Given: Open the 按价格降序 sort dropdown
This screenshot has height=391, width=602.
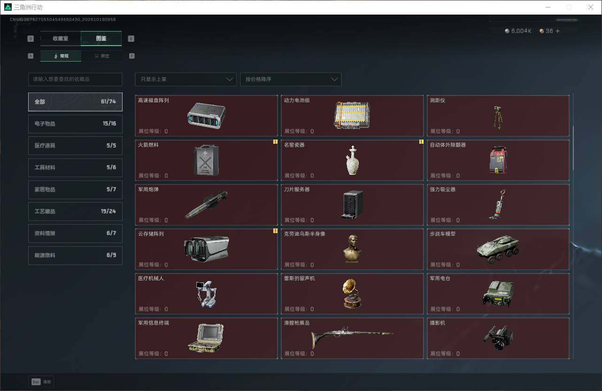Looking at the screenshot, I should 291,79.
